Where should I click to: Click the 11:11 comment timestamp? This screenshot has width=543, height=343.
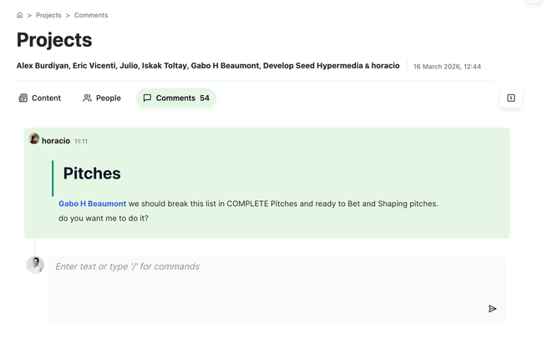[x=81, y=141]
